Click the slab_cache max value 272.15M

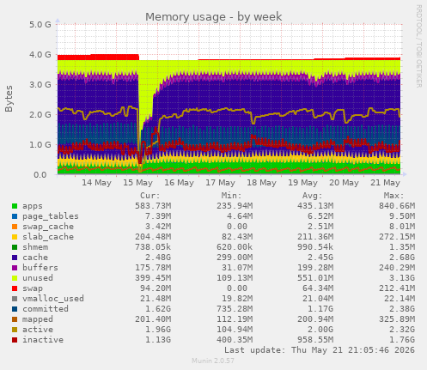click(x=397, y=237)
